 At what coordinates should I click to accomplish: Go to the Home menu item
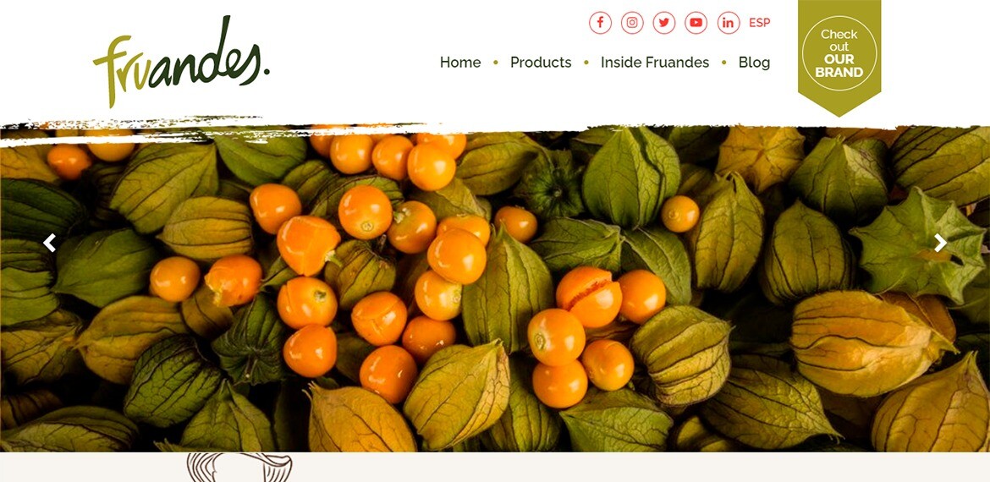[x=460, y=63]
